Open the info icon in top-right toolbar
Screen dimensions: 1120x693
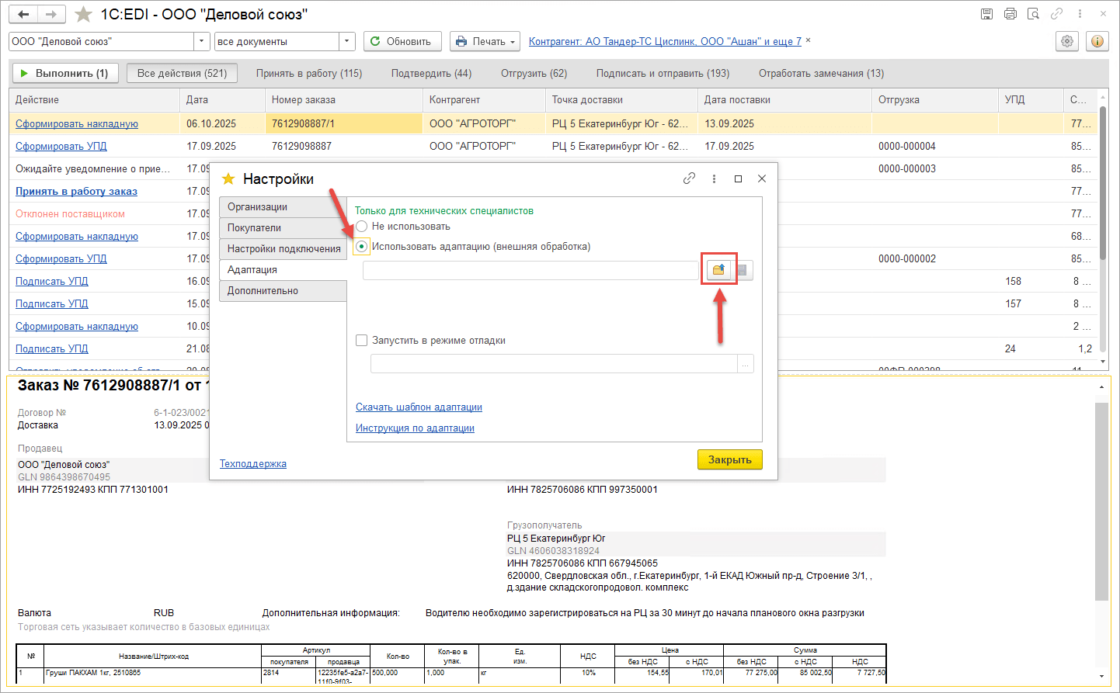pyautogui.click(x=1097, y=41)
